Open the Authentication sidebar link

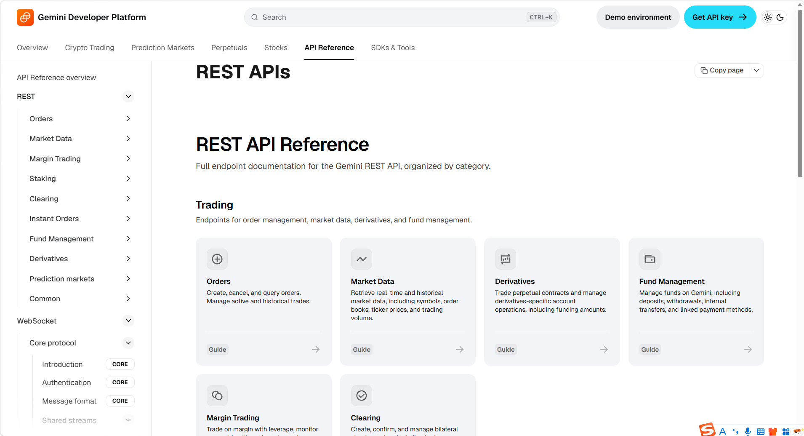click(67, 383)
